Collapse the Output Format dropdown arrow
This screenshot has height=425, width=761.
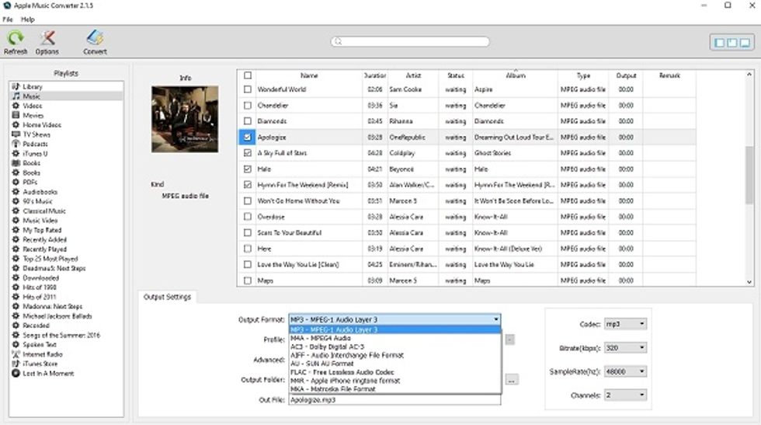496,319
